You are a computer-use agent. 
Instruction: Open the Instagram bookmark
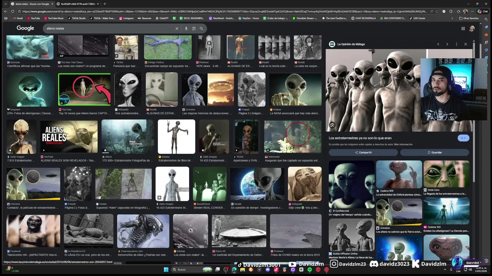tap(126, 18)
